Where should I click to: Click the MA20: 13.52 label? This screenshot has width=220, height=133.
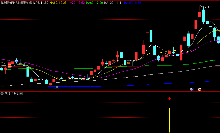click(76, 3)
